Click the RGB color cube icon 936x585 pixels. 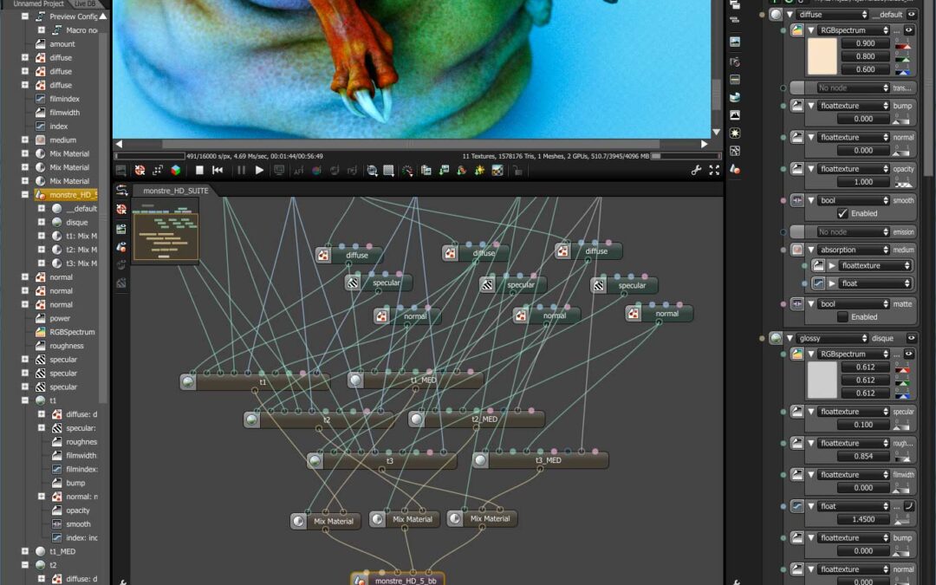tap(176, 171)
